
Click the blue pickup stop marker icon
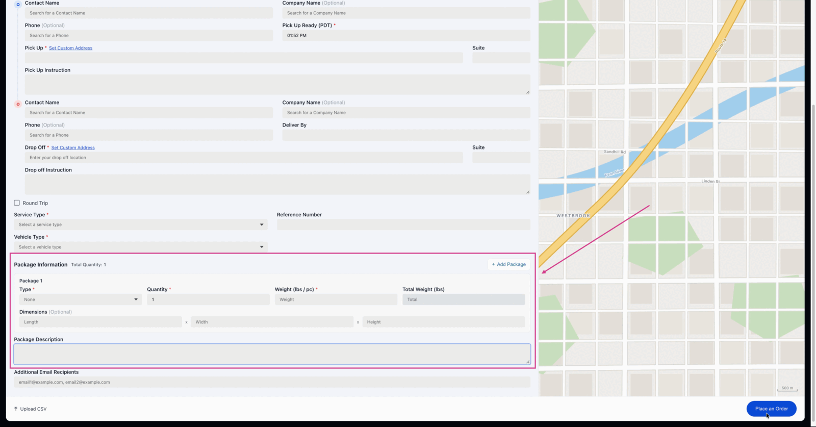18,5
